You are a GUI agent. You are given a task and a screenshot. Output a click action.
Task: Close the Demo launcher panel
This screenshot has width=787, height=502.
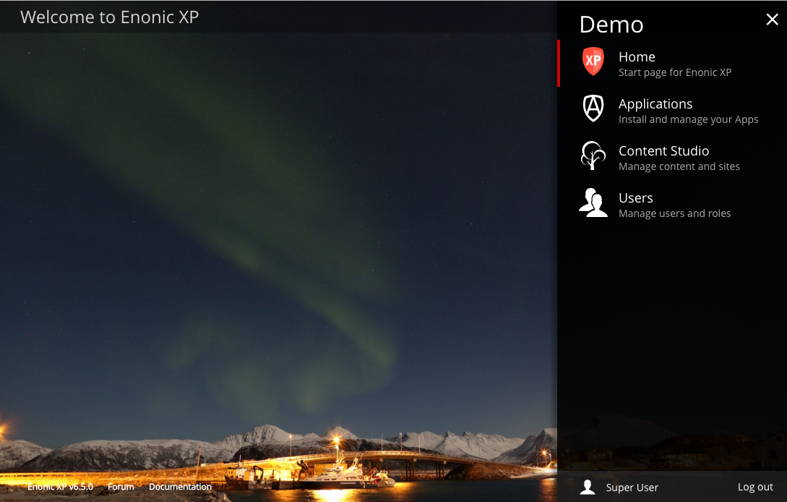772,19
